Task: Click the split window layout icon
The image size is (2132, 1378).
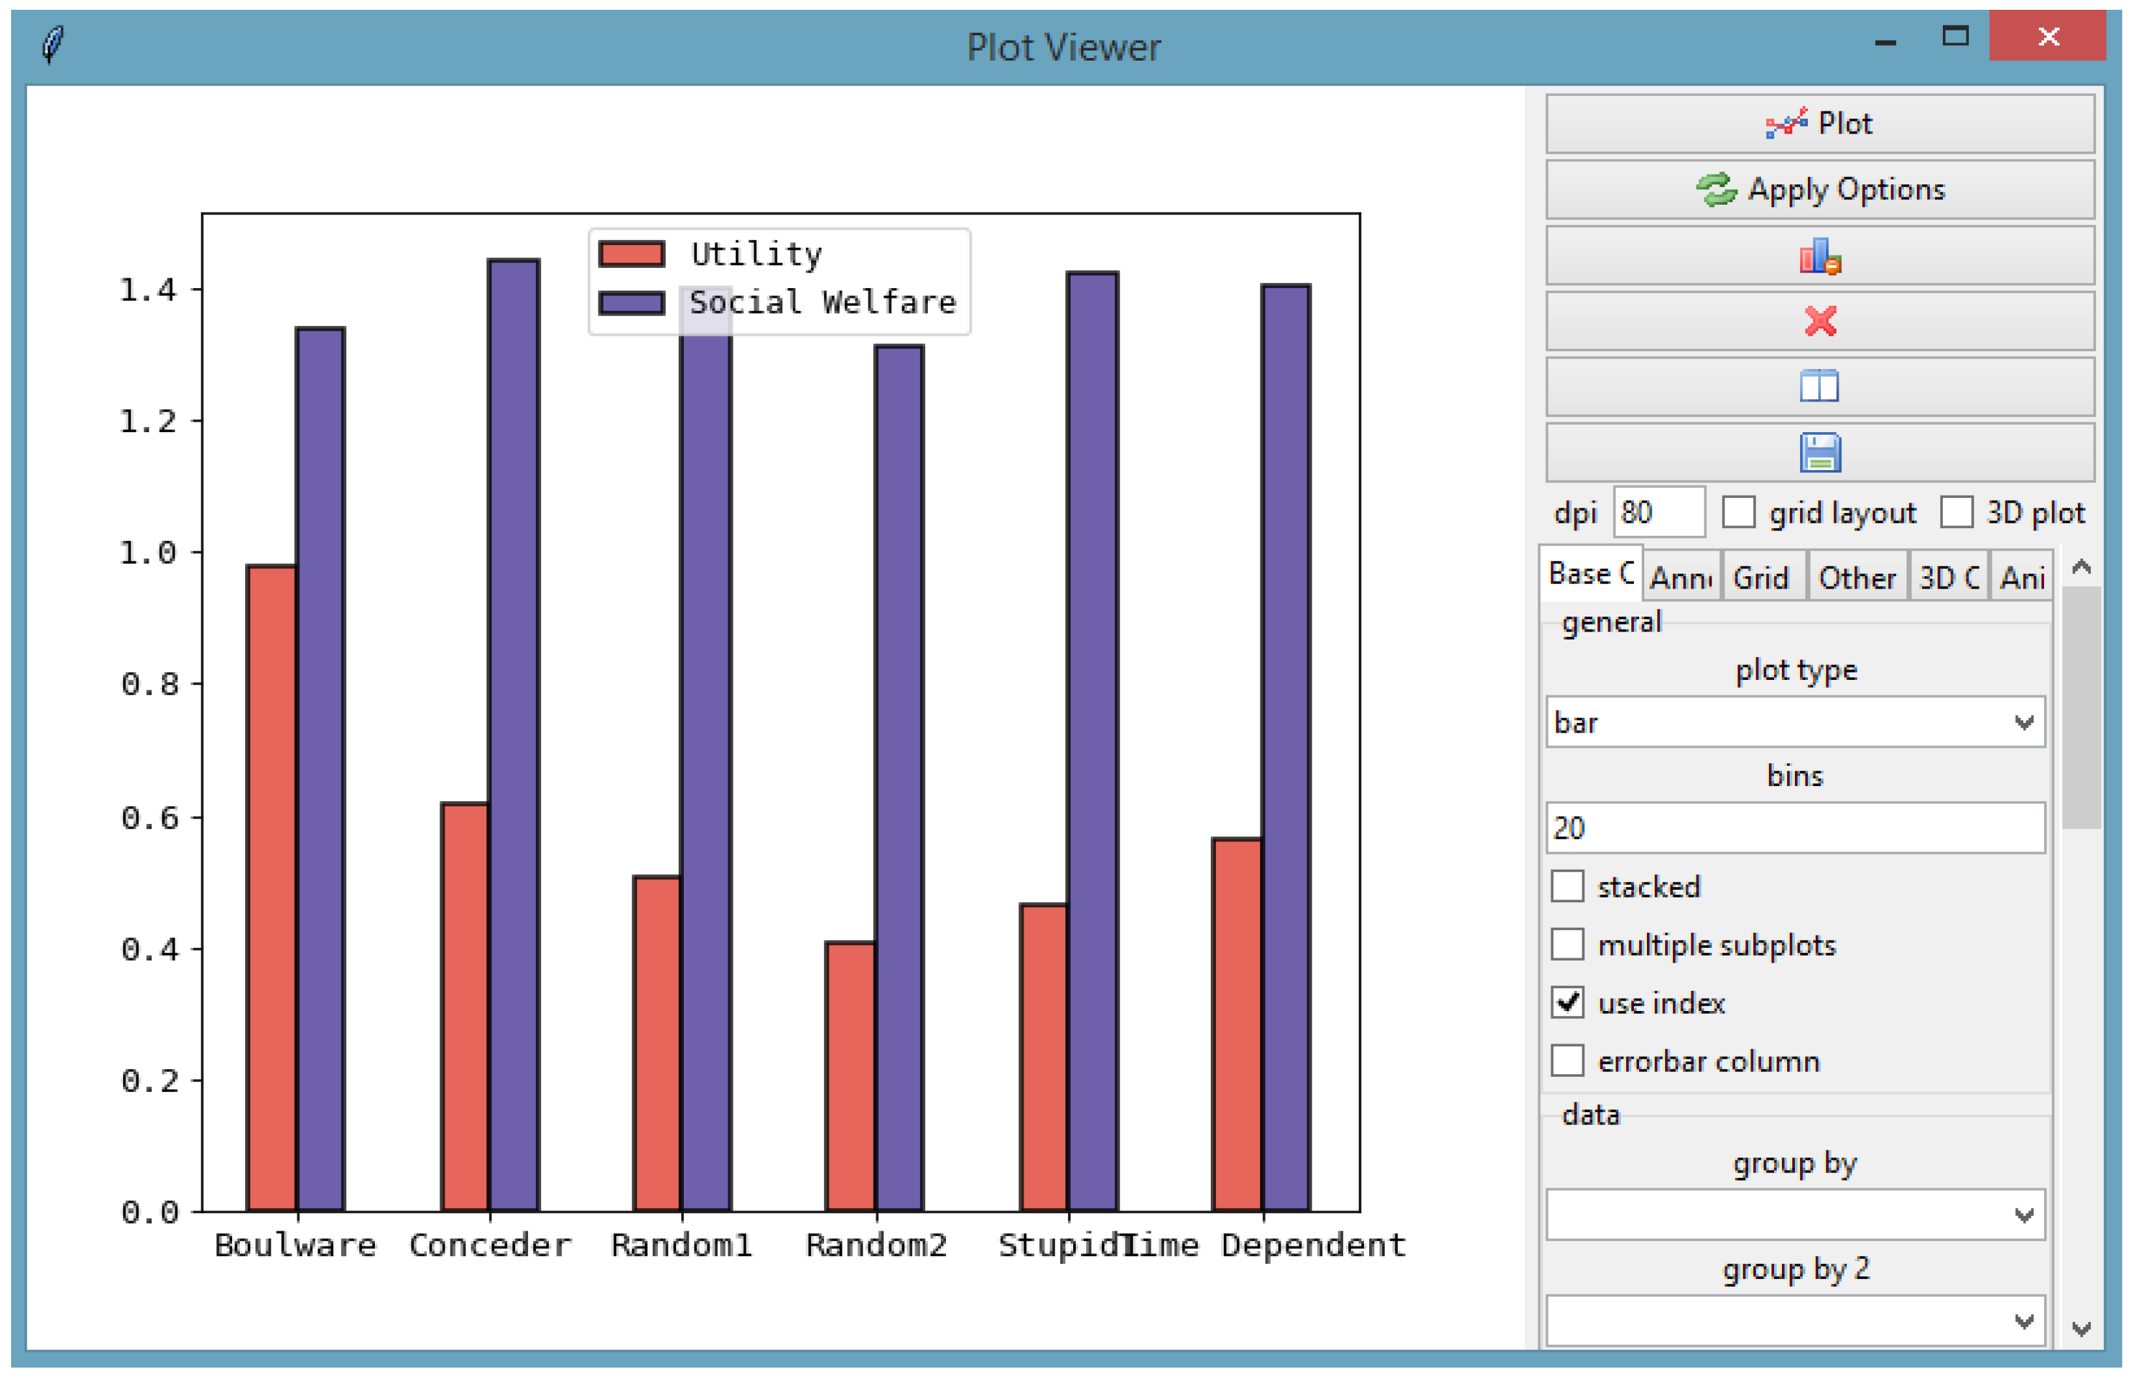Action: (x=1819, y=387)
